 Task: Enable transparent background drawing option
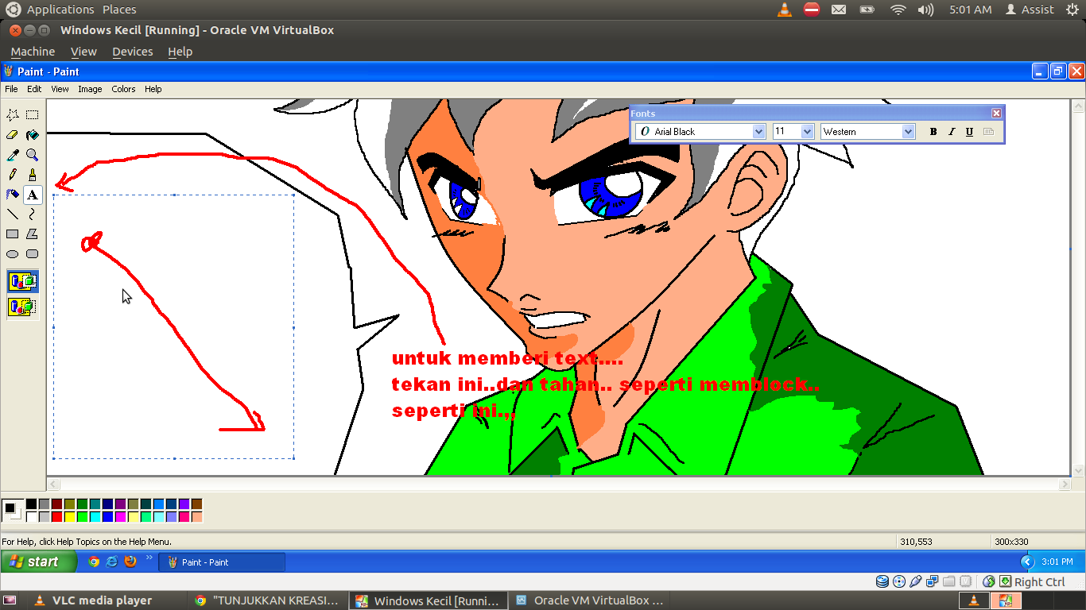click(x=23, y=307)
